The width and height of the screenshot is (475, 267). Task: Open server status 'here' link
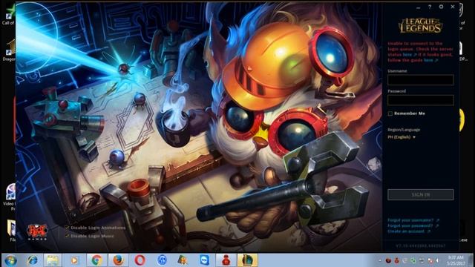click(408, 55)
